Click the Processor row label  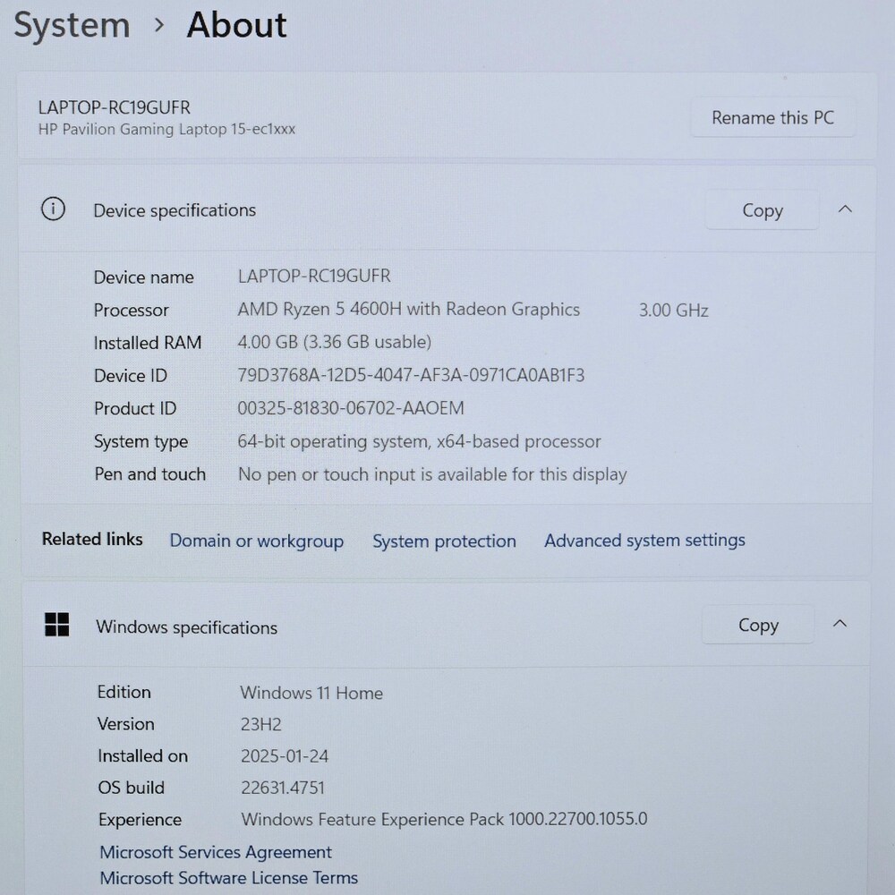[x=132, y=310]
